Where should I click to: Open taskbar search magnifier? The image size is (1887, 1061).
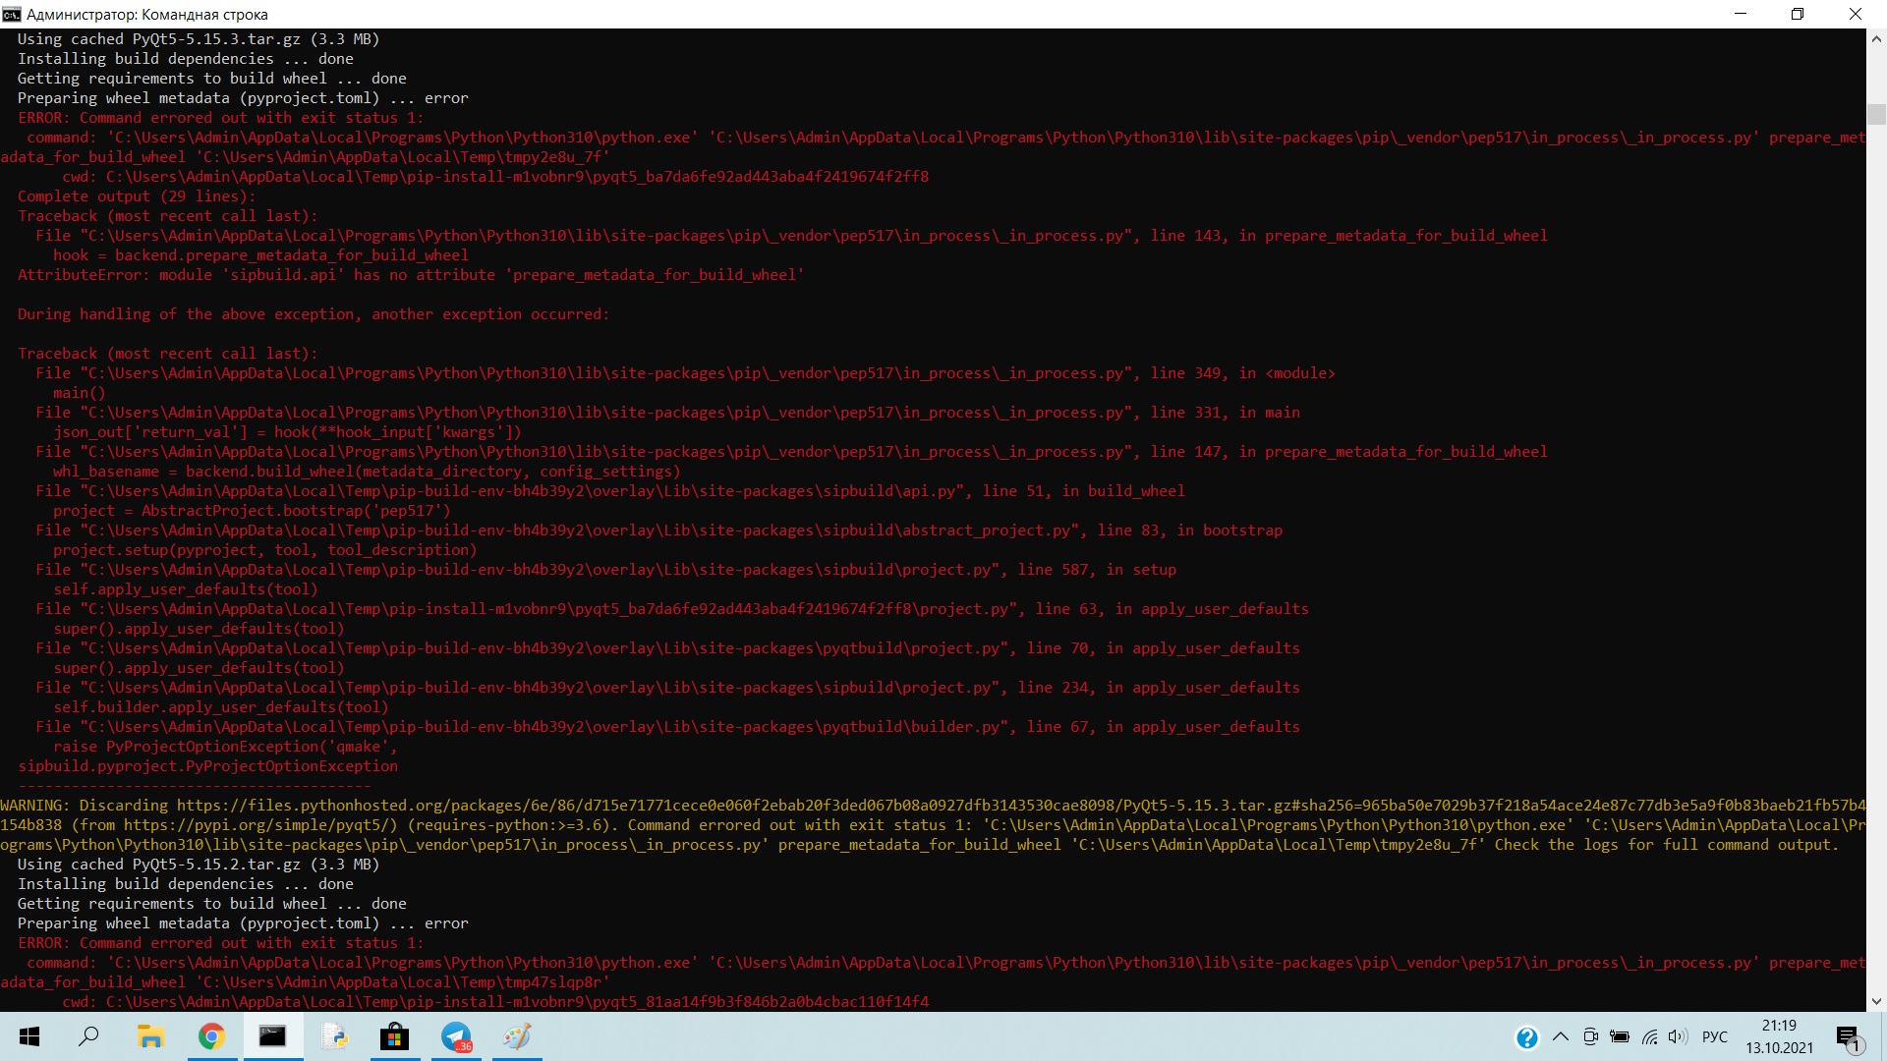(89, 1036)
